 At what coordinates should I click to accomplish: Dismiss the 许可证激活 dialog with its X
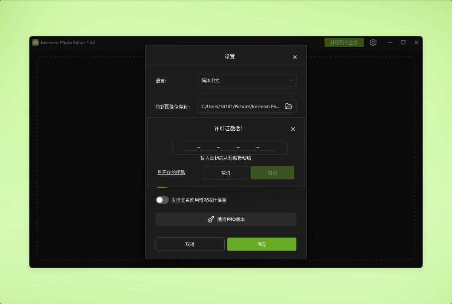[x=292, y=129]
